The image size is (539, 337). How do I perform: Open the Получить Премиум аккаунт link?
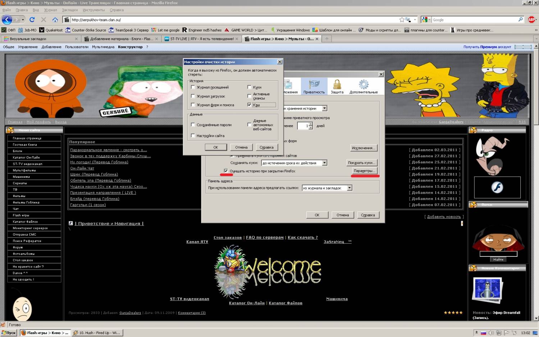[487, 47]
